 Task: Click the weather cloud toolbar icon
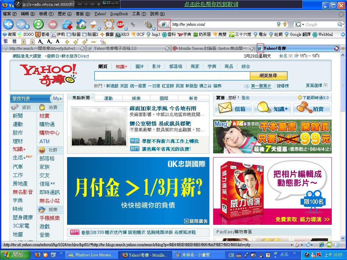tap(93, 24)
